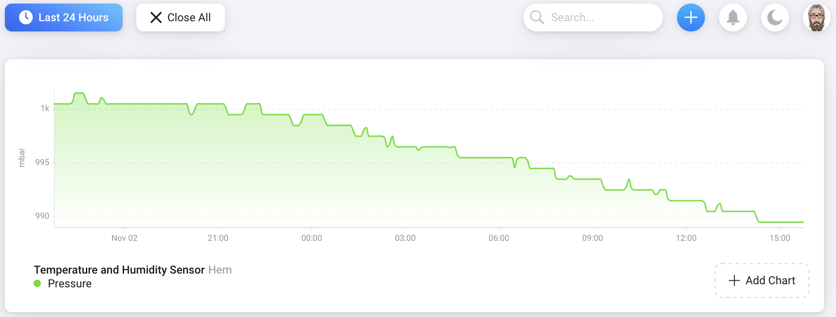The height and width of the screenshot is (317, 836).
Task: Click Close All button
Action: tap(181, 18)
